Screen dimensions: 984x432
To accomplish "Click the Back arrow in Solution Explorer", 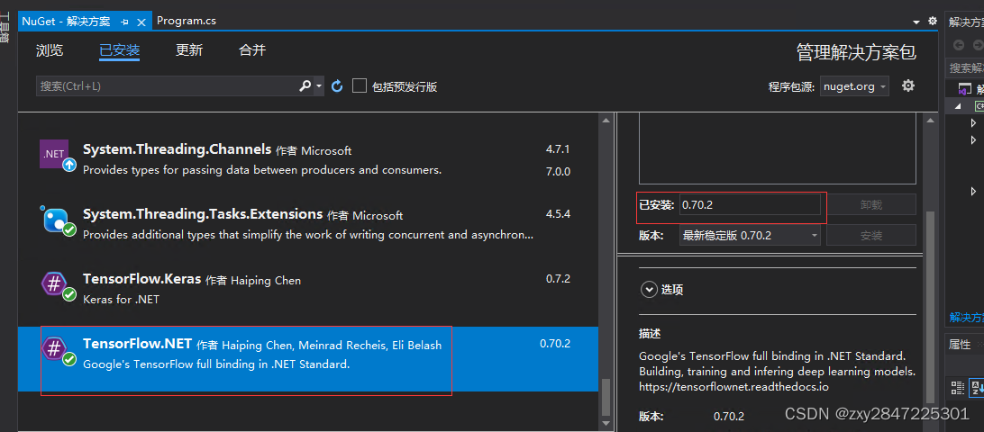I will pos(958,45).
